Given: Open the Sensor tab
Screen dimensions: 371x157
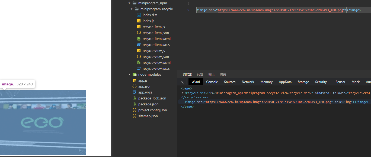Looking at the screenshot, I should click(x=340, y=82).
